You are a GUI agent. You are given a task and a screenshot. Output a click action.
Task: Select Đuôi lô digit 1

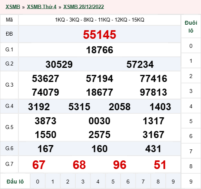click(x=191, y=61)
